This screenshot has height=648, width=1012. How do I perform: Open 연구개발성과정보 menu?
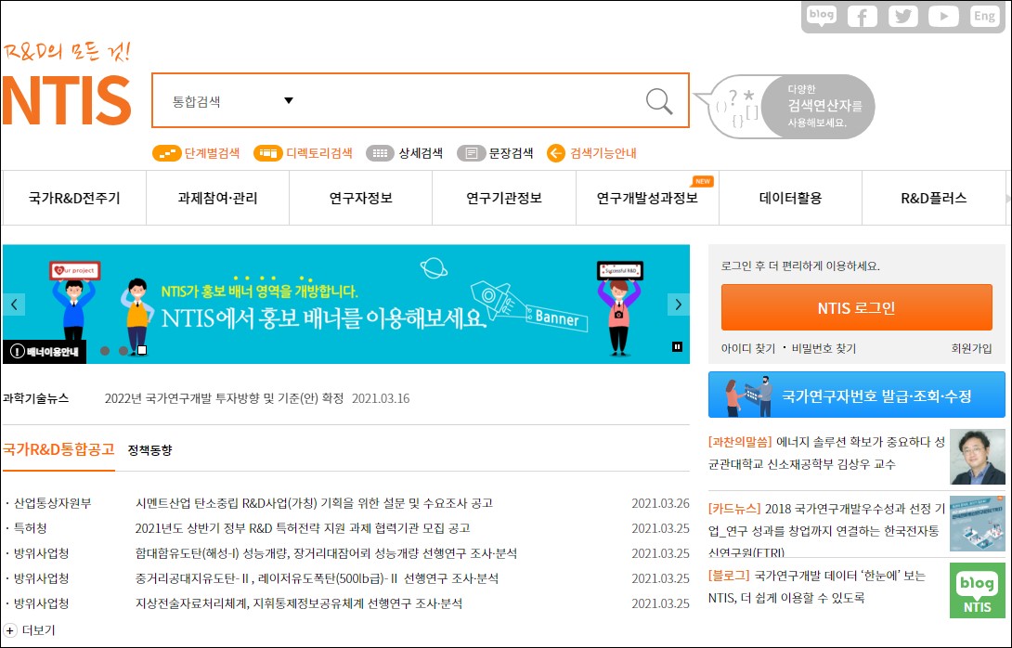pos(647,198)
